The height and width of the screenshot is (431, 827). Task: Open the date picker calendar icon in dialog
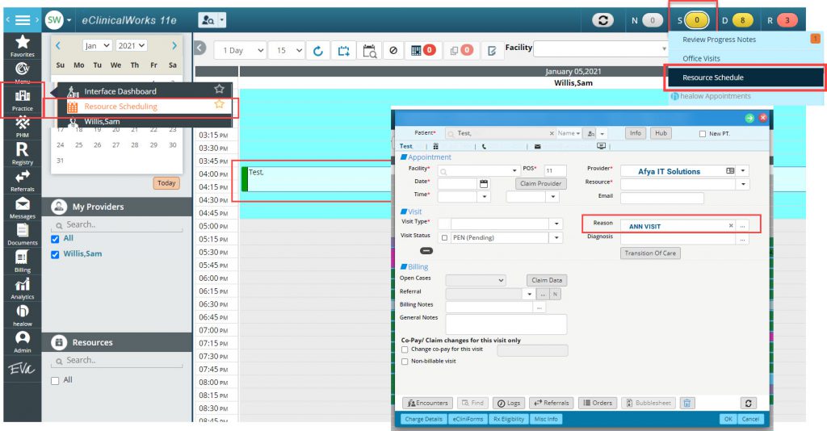tap(484, 183)
